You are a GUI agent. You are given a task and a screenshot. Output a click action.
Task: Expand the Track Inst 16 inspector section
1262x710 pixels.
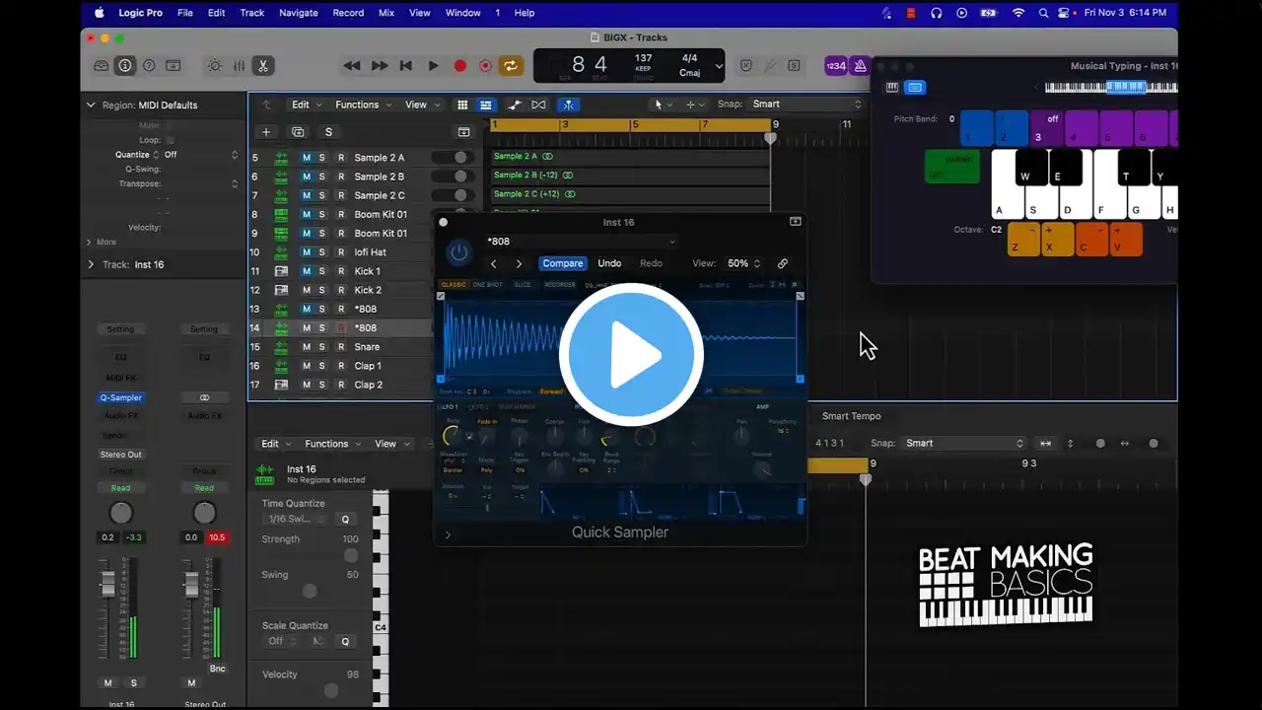click(x=91, y=264)
